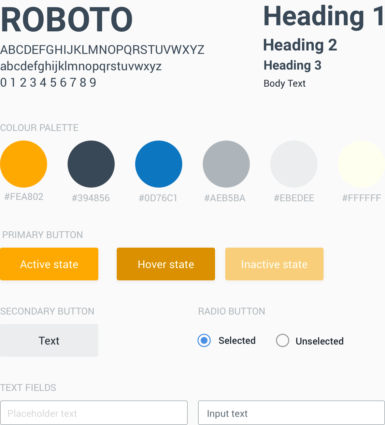The width and height of the screenshot is (385, 425).
Task: Choose the Selected radio button
Action: click(204, 340)
